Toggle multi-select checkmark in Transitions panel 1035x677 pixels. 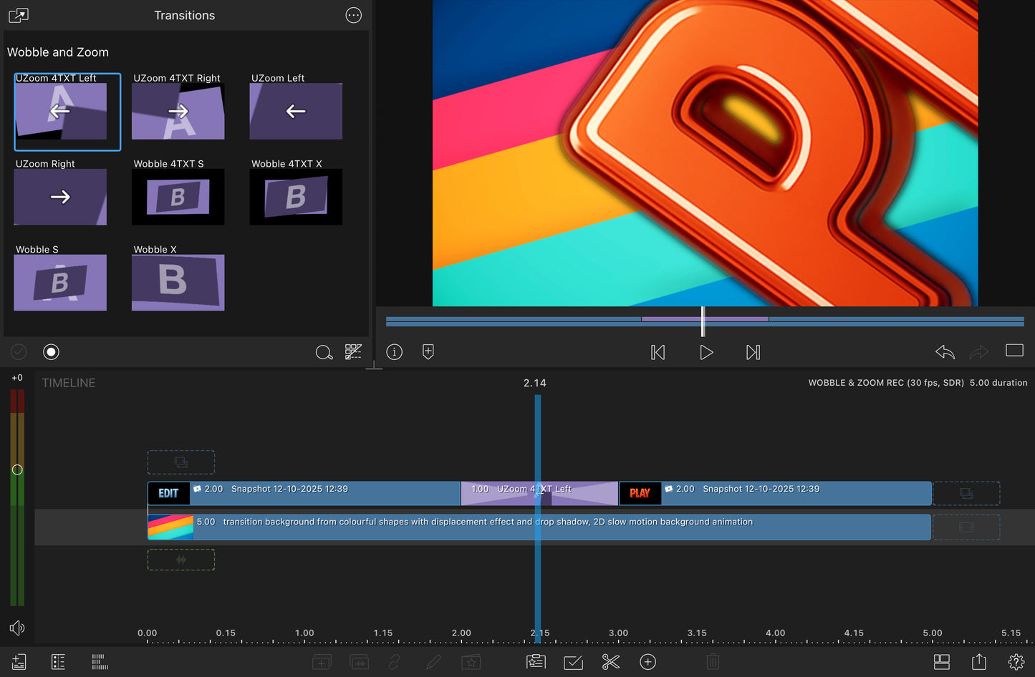point(18,351)
